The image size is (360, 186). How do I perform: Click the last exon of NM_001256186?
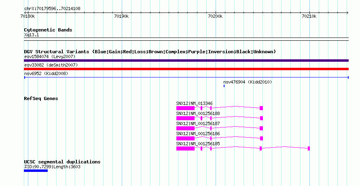[261, 138]
